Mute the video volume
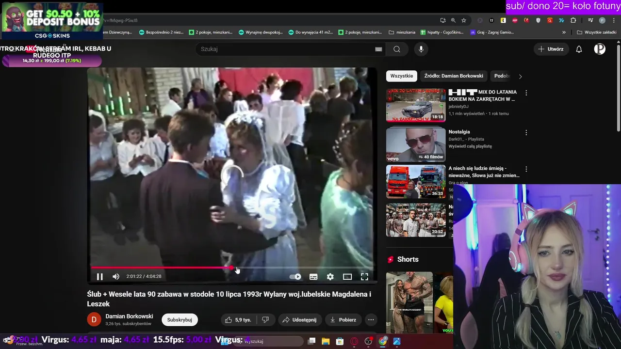This screenshot has width=621, height=349. click(x=116, y=277)
